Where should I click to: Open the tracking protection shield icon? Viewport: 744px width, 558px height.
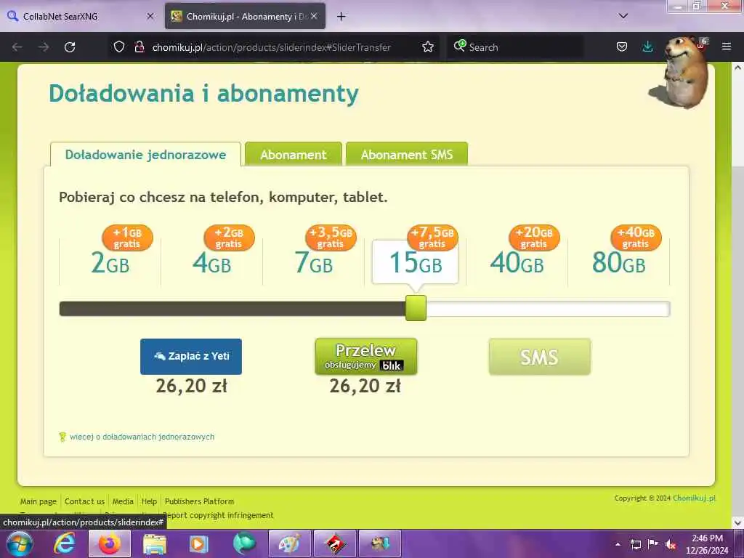point(119,47)
